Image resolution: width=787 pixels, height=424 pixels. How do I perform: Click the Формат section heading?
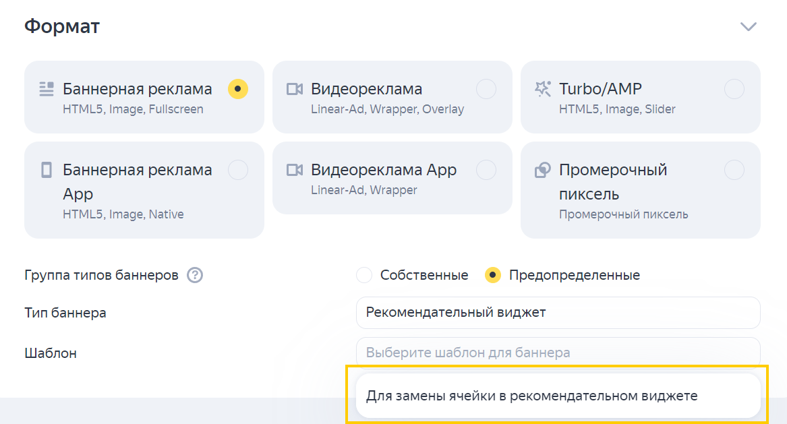tap(62, 27)
